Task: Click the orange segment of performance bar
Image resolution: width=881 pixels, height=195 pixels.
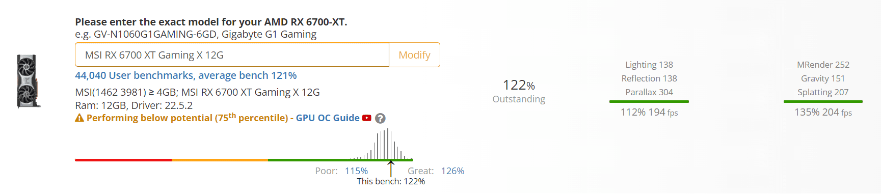Action: 220,160
